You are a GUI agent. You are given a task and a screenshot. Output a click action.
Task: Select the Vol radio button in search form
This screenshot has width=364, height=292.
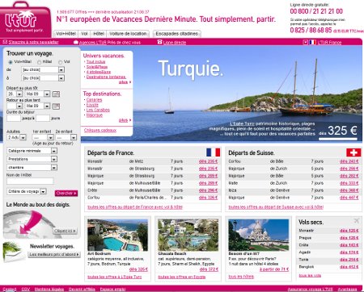click(x=61, y=62)
